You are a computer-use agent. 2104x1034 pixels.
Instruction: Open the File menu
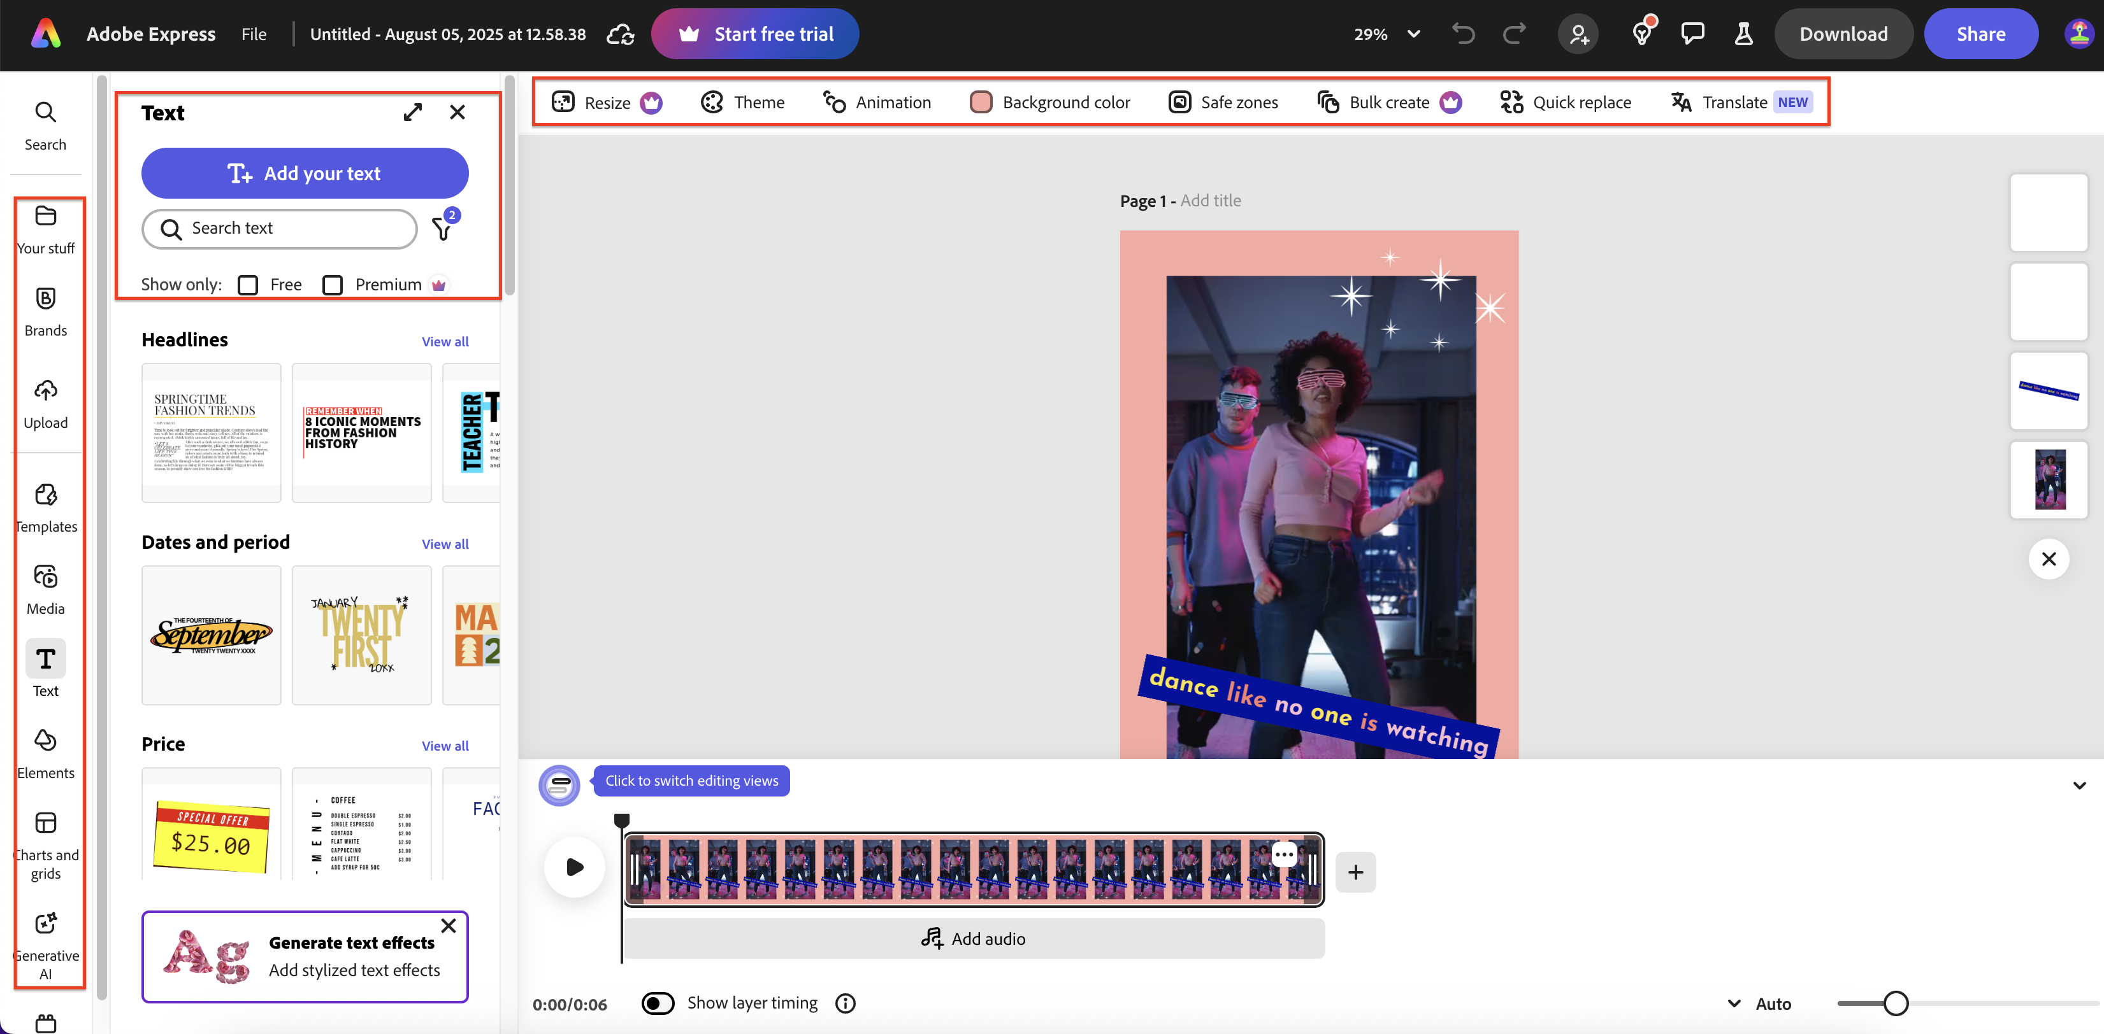[x=254, y=34]
